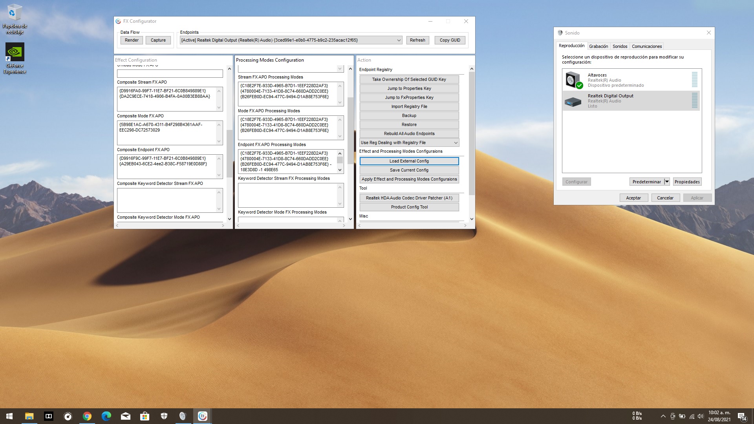The width and height of the screenshot is (754, 424).
Task: Open the Sonidos tab
Action: coord(620,46)
